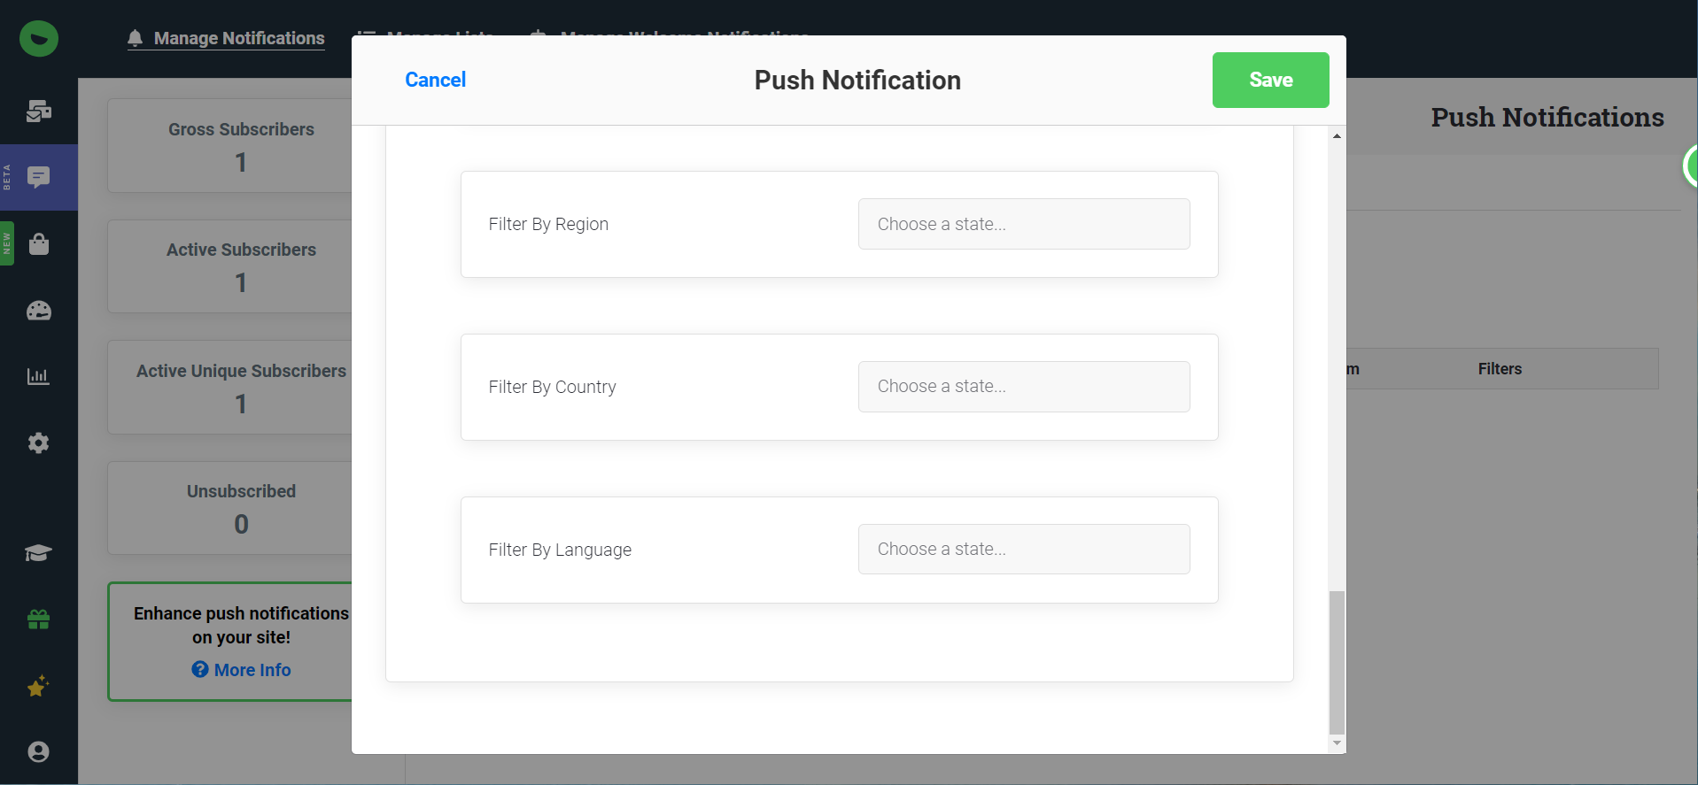Select the campaigns icon in the sidebar
Viewport: 1698px width, 785px height.
tap(38, 112)
